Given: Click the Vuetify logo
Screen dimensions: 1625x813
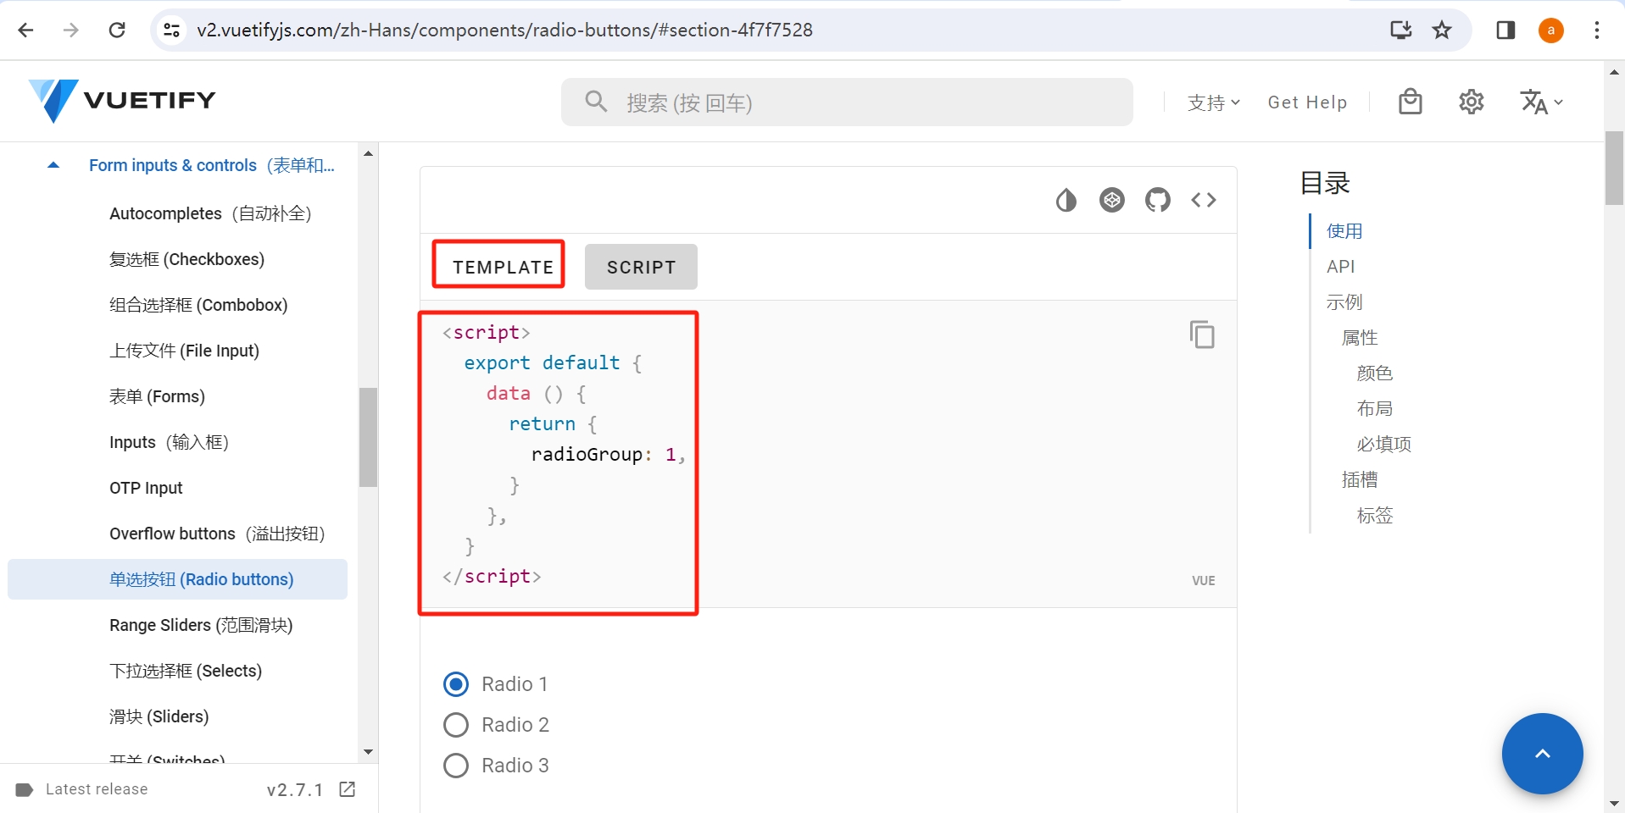Looking at the screenshot, I should (123, 100).
